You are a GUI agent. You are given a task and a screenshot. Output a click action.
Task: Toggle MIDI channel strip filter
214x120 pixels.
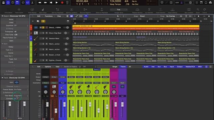click(x=200, y=67)
